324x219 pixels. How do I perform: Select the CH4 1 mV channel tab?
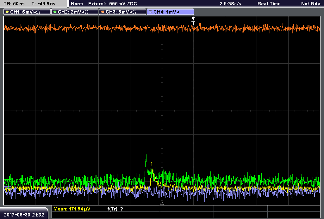click(170, 12)
